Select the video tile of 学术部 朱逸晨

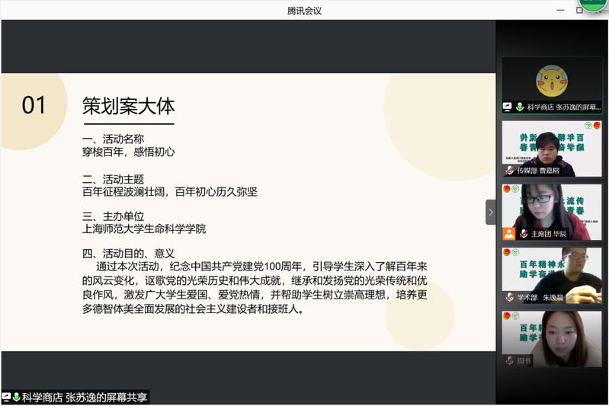click(x=552, y=276)
